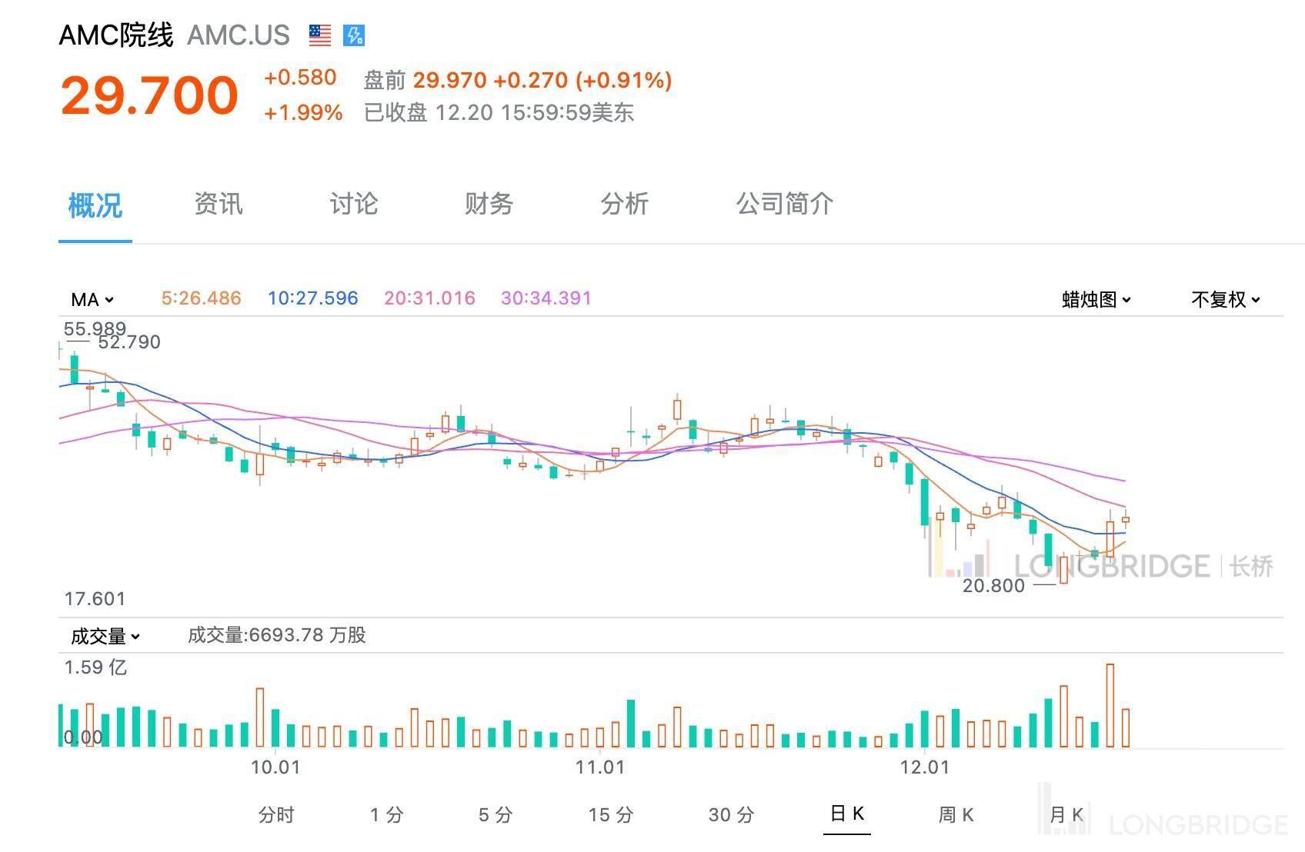Open the 蜡烛图 chart style dropdown
Viewport: 1305px width, 852px height.
1095,299
